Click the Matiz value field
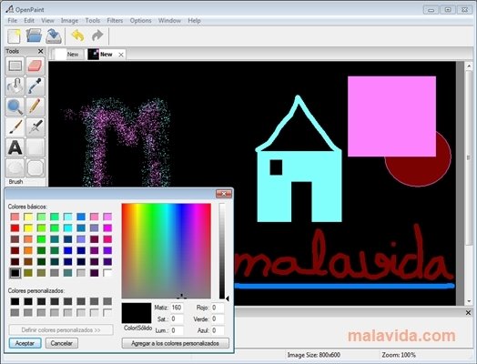 point(177,308)
